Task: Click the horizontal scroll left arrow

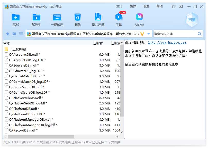Action: point(5,136)
